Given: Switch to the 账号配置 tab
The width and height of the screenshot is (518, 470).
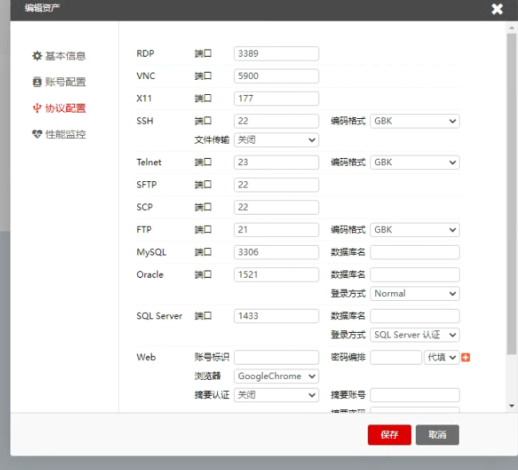Looking at the screenshot, I should coord(65,82).
